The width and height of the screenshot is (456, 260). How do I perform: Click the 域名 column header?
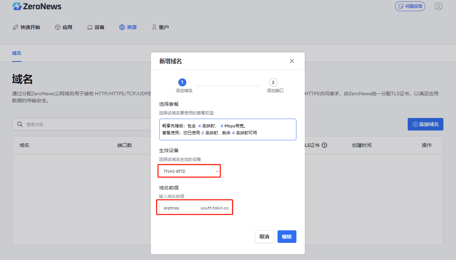(x=24, y=145)
